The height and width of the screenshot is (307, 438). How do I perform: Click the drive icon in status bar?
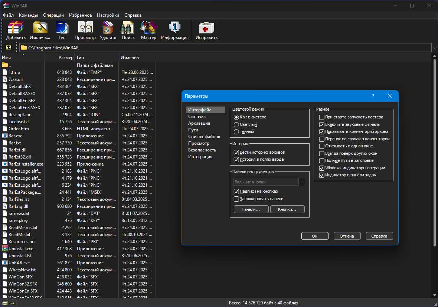(5, 303)
